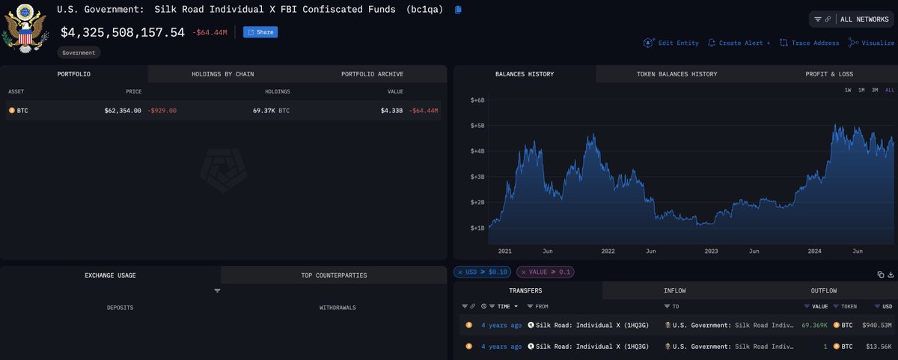Viewport: 898px width, 360px height.
Task: Click the BTC token in the $13.56K row
Action: (843, 347)
